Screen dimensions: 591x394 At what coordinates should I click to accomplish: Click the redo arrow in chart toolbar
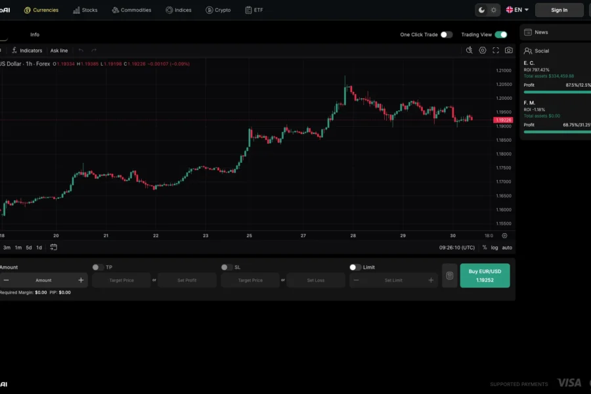pos(94,51)
